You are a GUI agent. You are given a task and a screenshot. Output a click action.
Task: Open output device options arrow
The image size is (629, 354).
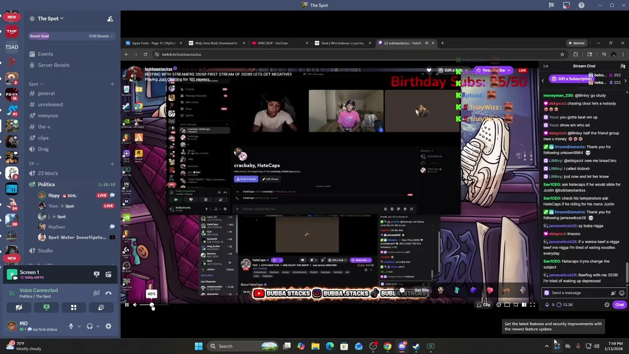point(98,326)
